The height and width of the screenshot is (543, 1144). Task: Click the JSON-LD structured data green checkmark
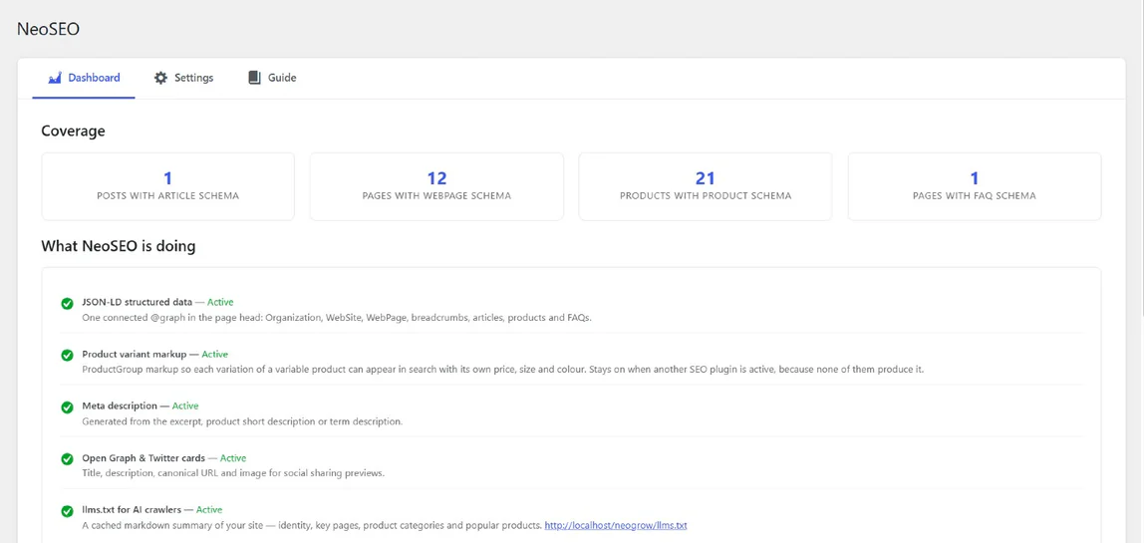(x=67, y=303)
